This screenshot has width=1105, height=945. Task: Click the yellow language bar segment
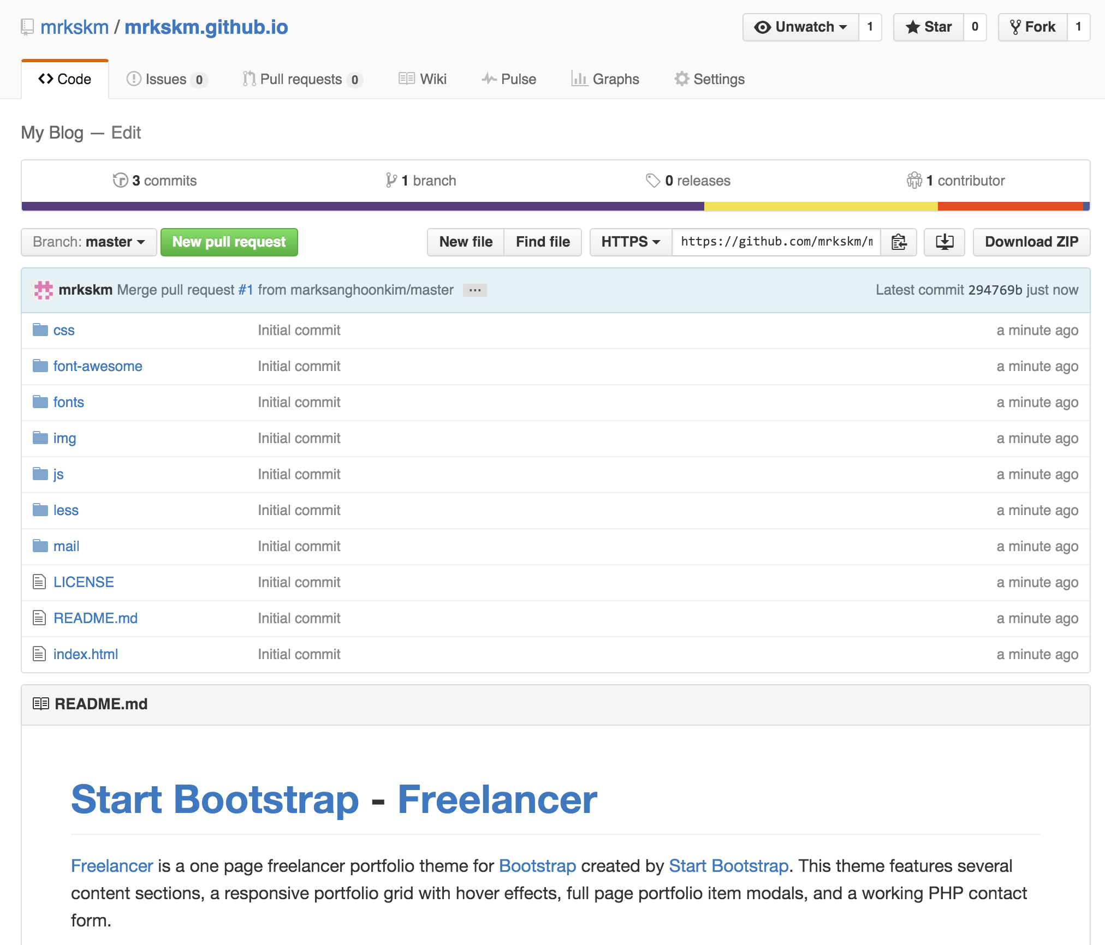click(x=821, y=206)
